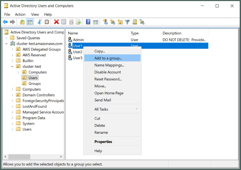241x170 pixels.
Task: Select the Admin row in users list
Action: coord(138,40)
